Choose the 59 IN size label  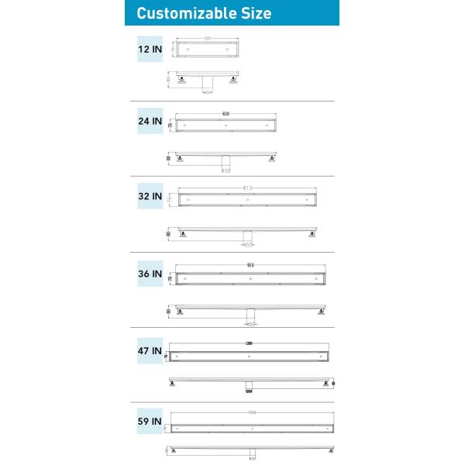(150, 422)
